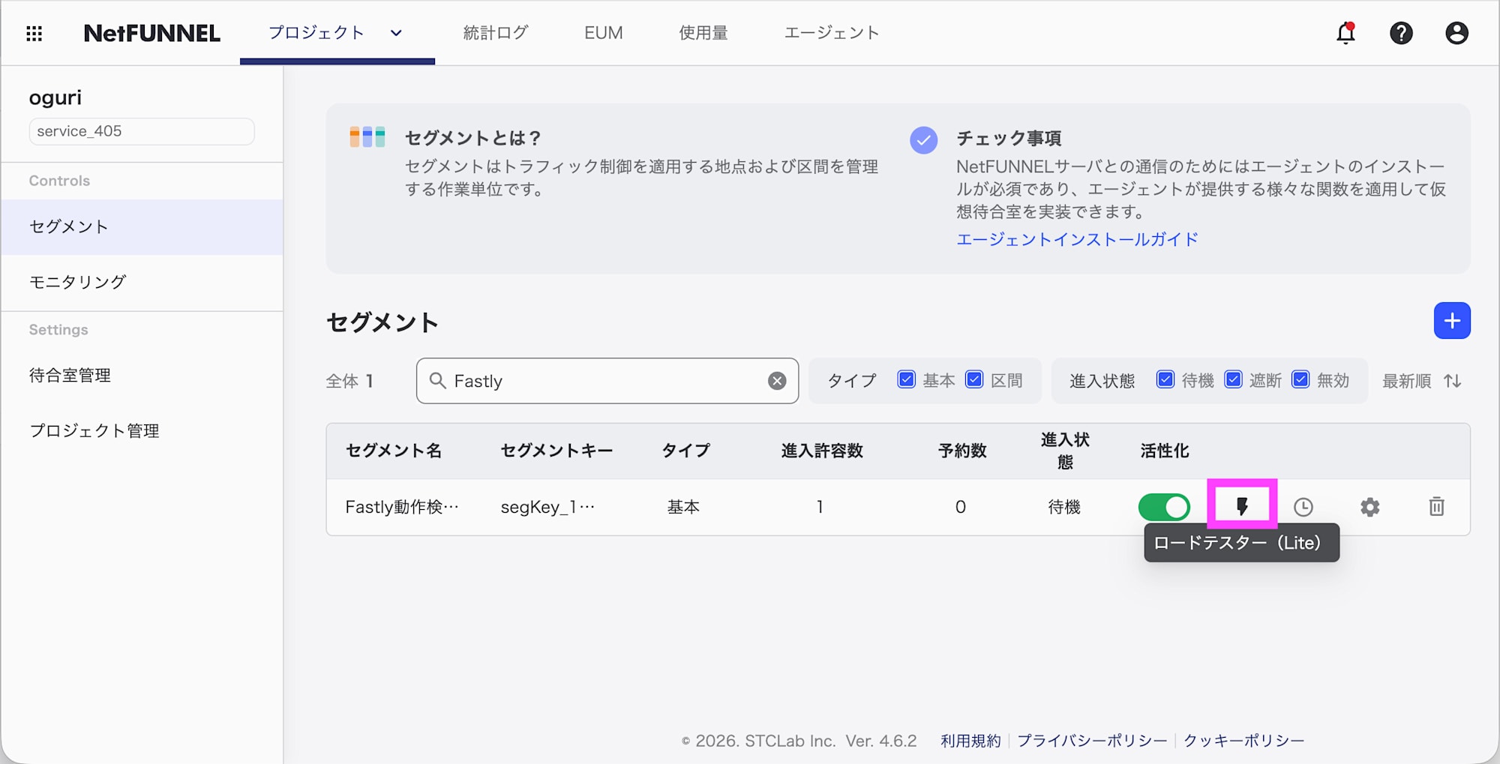Open the apps grid icon top left
This screenshot has height=764, width=1500.
tap(34, 32)
